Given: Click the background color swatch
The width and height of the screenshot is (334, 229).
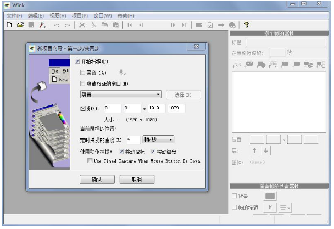Looking at the screenshot, I should coord(270,196).
